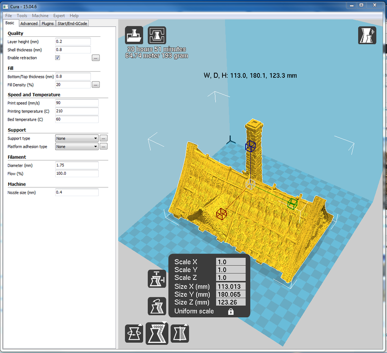
Task: Click the green Y-axis scale handle
Action: pos(293,204)
